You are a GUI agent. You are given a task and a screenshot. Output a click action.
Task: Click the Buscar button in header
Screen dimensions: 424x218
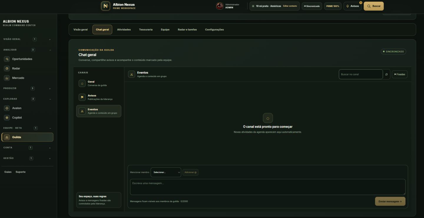pyautogui.click(x=374, y=6)
